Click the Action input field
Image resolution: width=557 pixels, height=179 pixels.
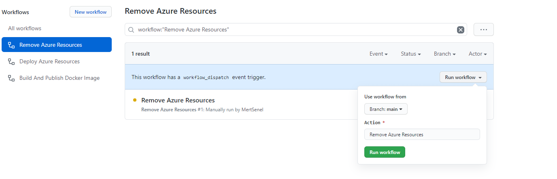(422, 134)
